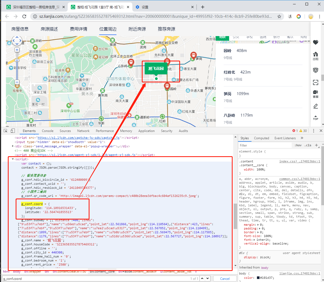
Task: Click the DevTools error count indicator
Action: pyautogui.click(x=295, y=131)
